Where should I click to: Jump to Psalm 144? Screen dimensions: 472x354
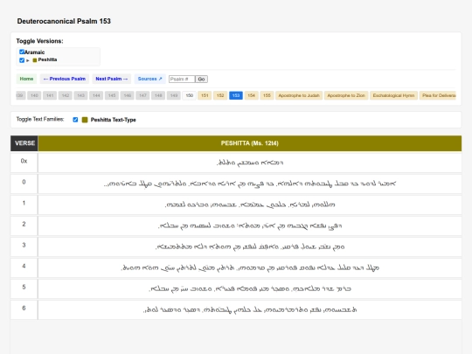pyautogui.click(x=96, y=95)
